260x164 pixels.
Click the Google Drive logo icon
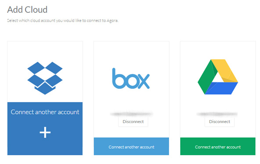coord(218,77)
